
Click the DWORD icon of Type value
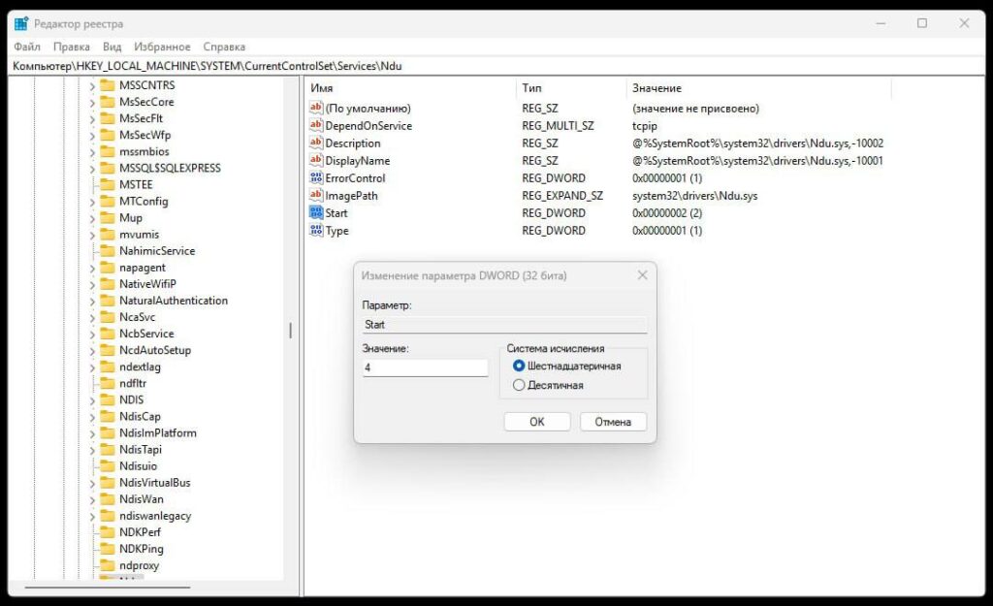click(316, 230)
